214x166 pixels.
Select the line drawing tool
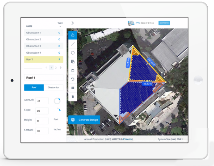(x=73, y=44)
